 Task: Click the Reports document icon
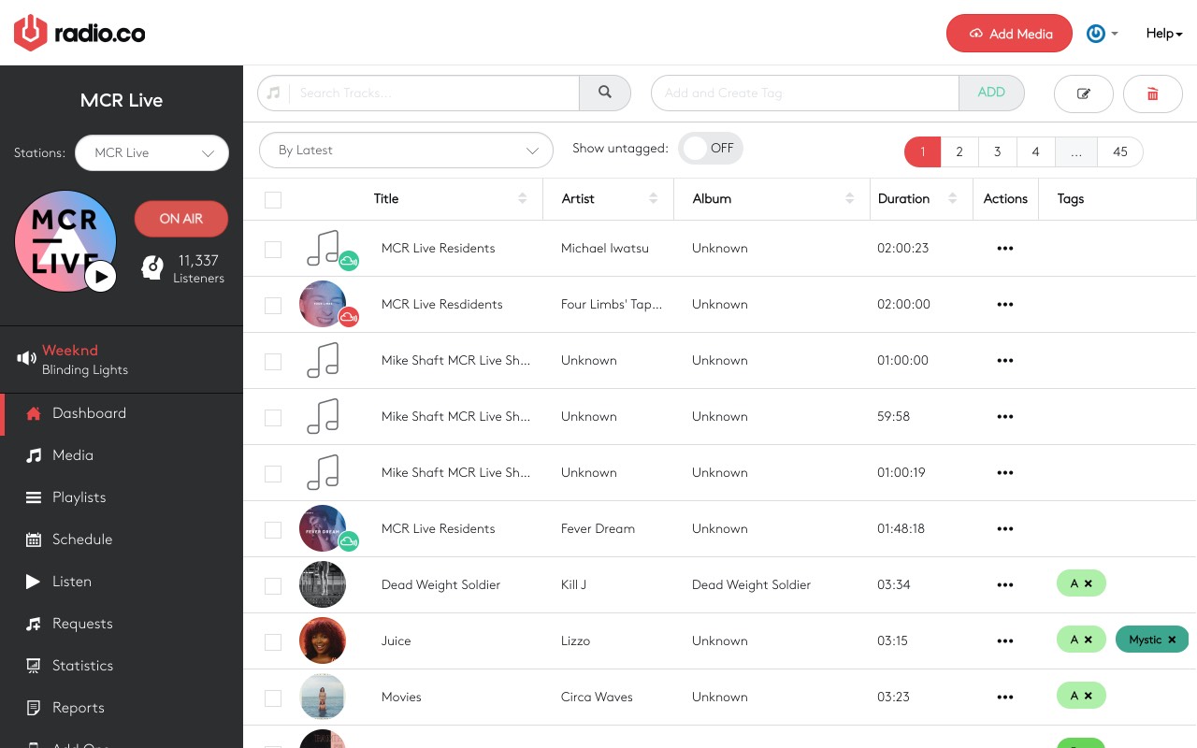point(34,708)
